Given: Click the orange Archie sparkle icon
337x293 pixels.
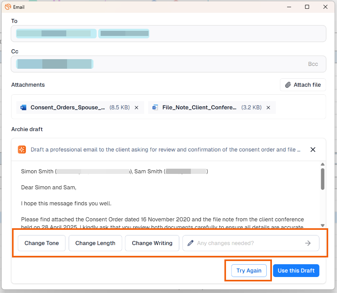Looking at the screenshot, I should click(22, 149).
